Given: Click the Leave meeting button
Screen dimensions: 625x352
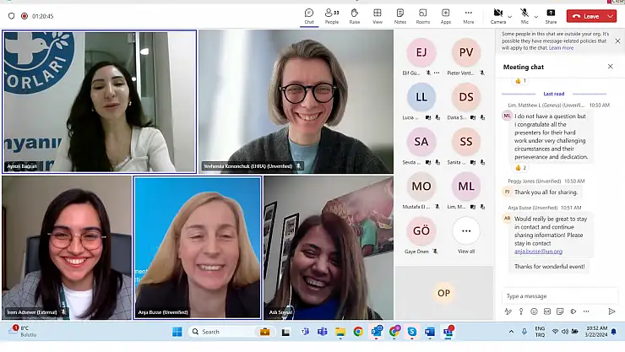Looking at the screenshot, I should click(x=584, y=15).
